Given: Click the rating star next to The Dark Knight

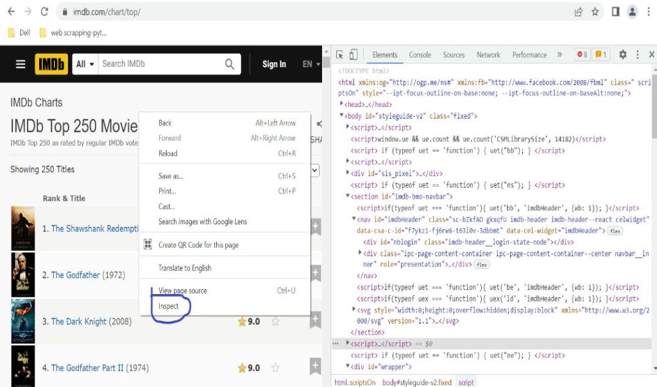Looking at the screenshot, I should tap(242, 321).
